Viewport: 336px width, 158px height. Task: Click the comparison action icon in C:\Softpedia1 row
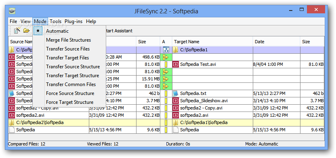(x=166, y=50)
